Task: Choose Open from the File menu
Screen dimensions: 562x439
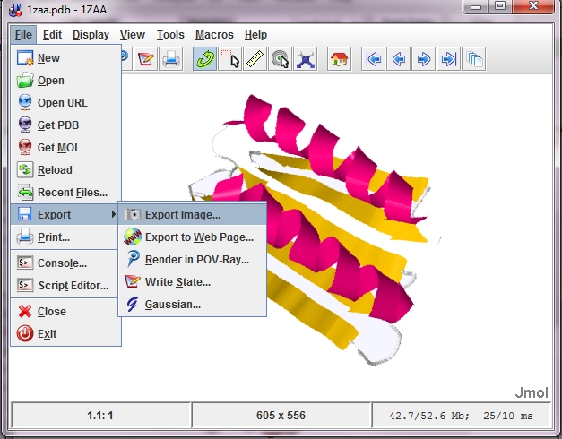Action: (x=65, y=81)
